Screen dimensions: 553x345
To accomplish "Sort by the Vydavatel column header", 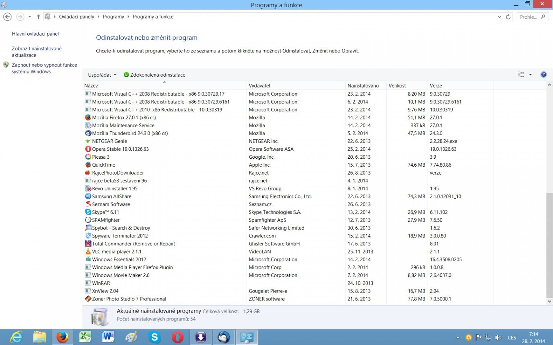I will coord(296,86).
